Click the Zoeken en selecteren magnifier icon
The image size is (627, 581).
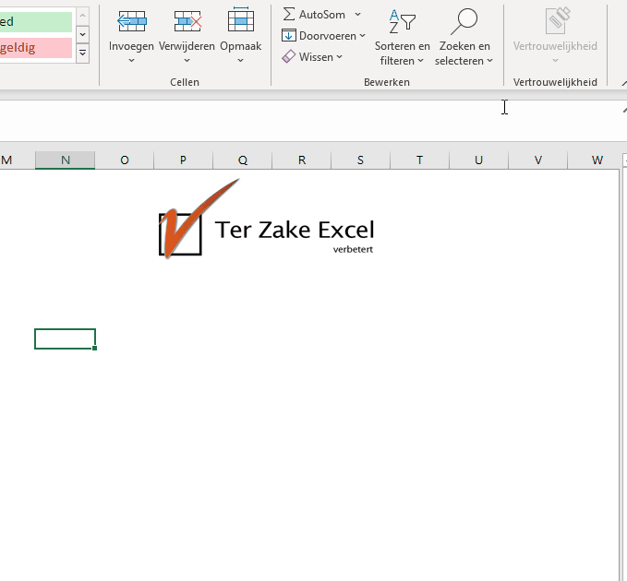(x=464, y=21)
